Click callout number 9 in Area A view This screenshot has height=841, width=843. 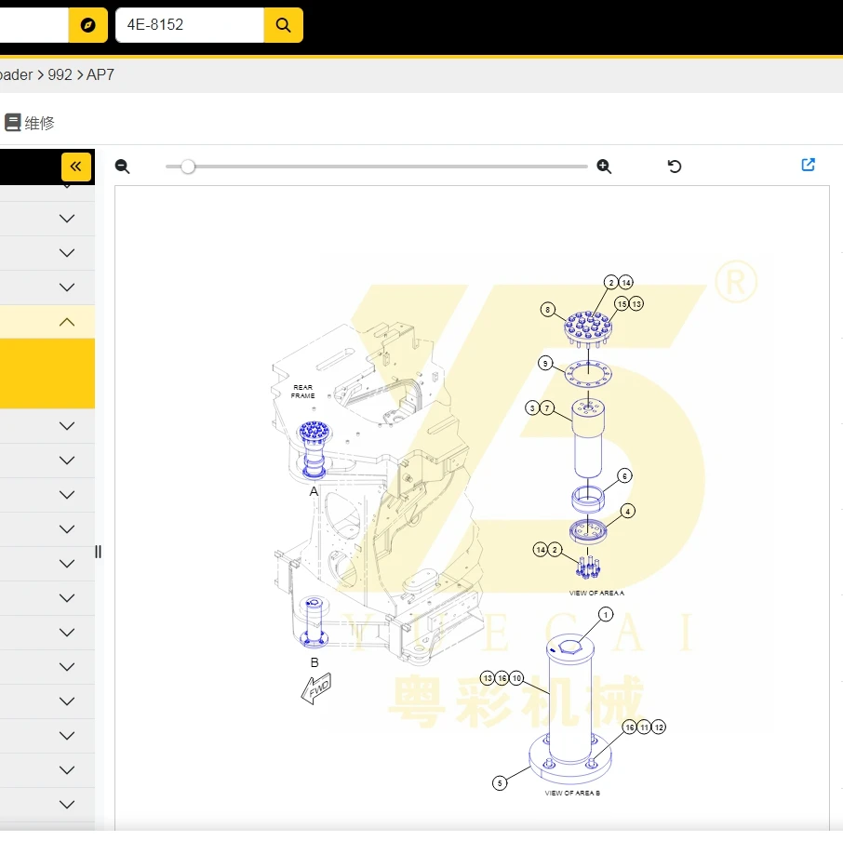[545, 363]
